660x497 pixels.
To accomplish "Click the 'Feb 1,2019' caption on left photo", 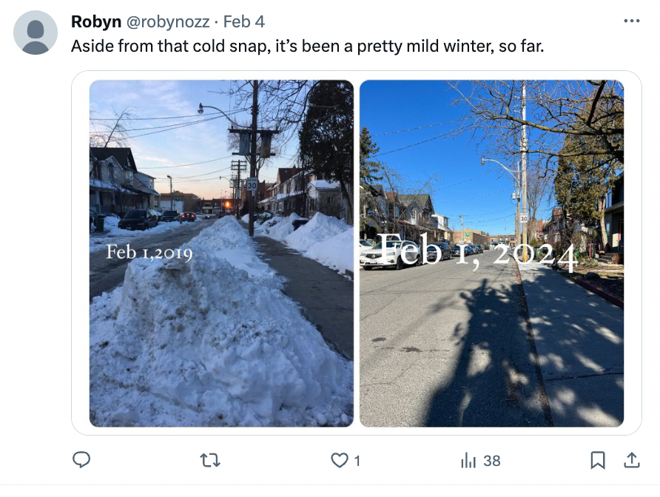I will tap(149, 252).
